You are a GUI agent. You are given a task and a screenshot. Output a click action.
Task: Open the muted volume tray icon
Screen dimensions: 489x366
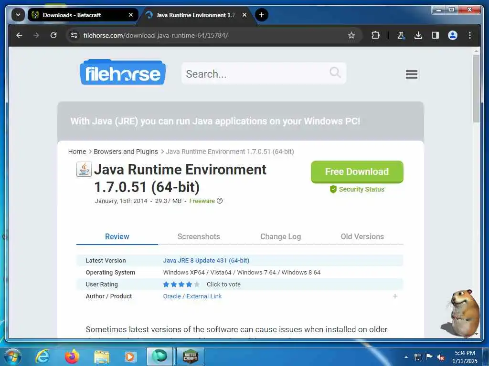click(441, 357)
